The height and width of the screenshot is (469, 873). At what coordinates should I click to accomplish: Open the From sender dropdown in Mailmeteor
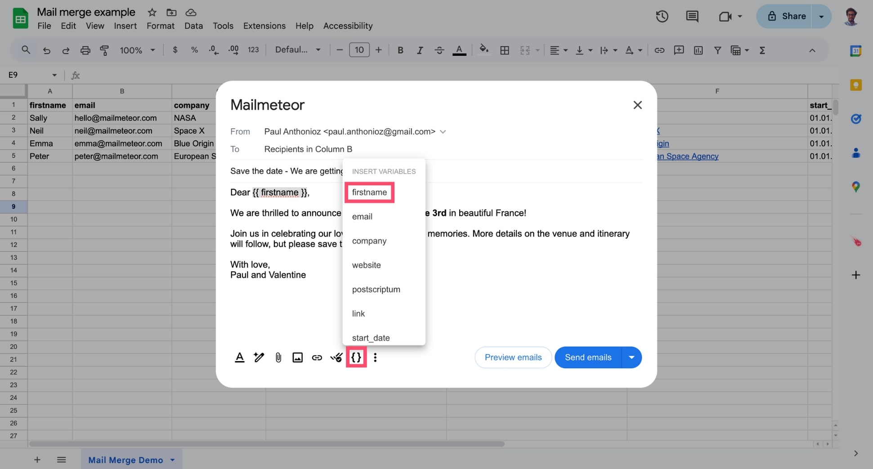pyautogui.click(x=443, y=131)
